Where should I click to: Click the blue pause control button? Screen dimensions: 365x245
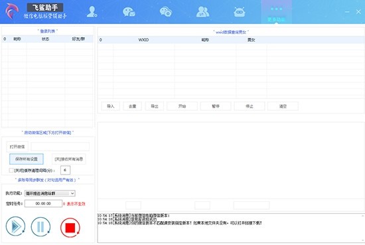tap(40, 226)
